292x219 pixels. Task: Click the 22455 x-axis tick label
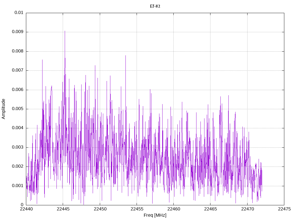point(137,209)
